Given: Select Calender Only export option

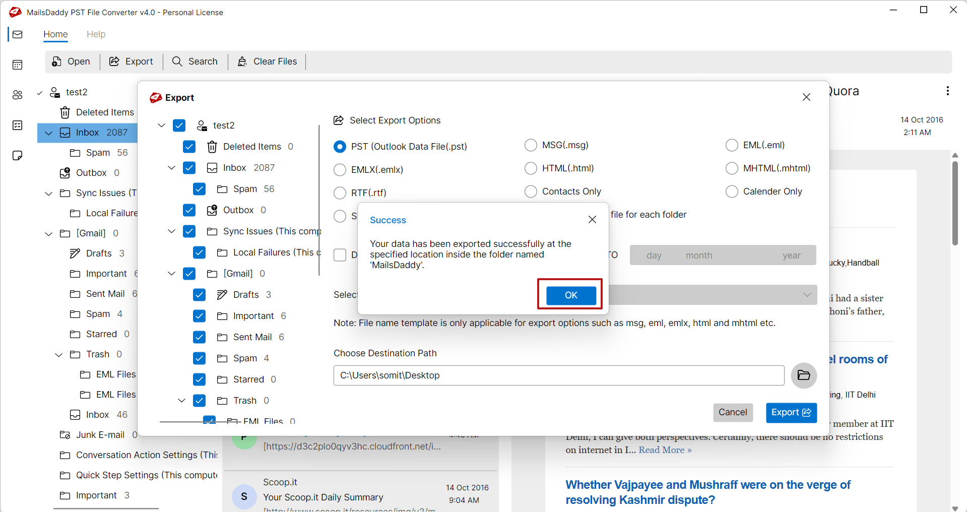Looking at the screenshot, I should (732, 191).
